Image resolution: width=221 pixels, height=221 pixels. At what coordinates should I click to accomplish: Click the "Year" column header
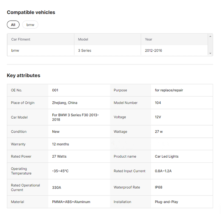click(148, 39)
